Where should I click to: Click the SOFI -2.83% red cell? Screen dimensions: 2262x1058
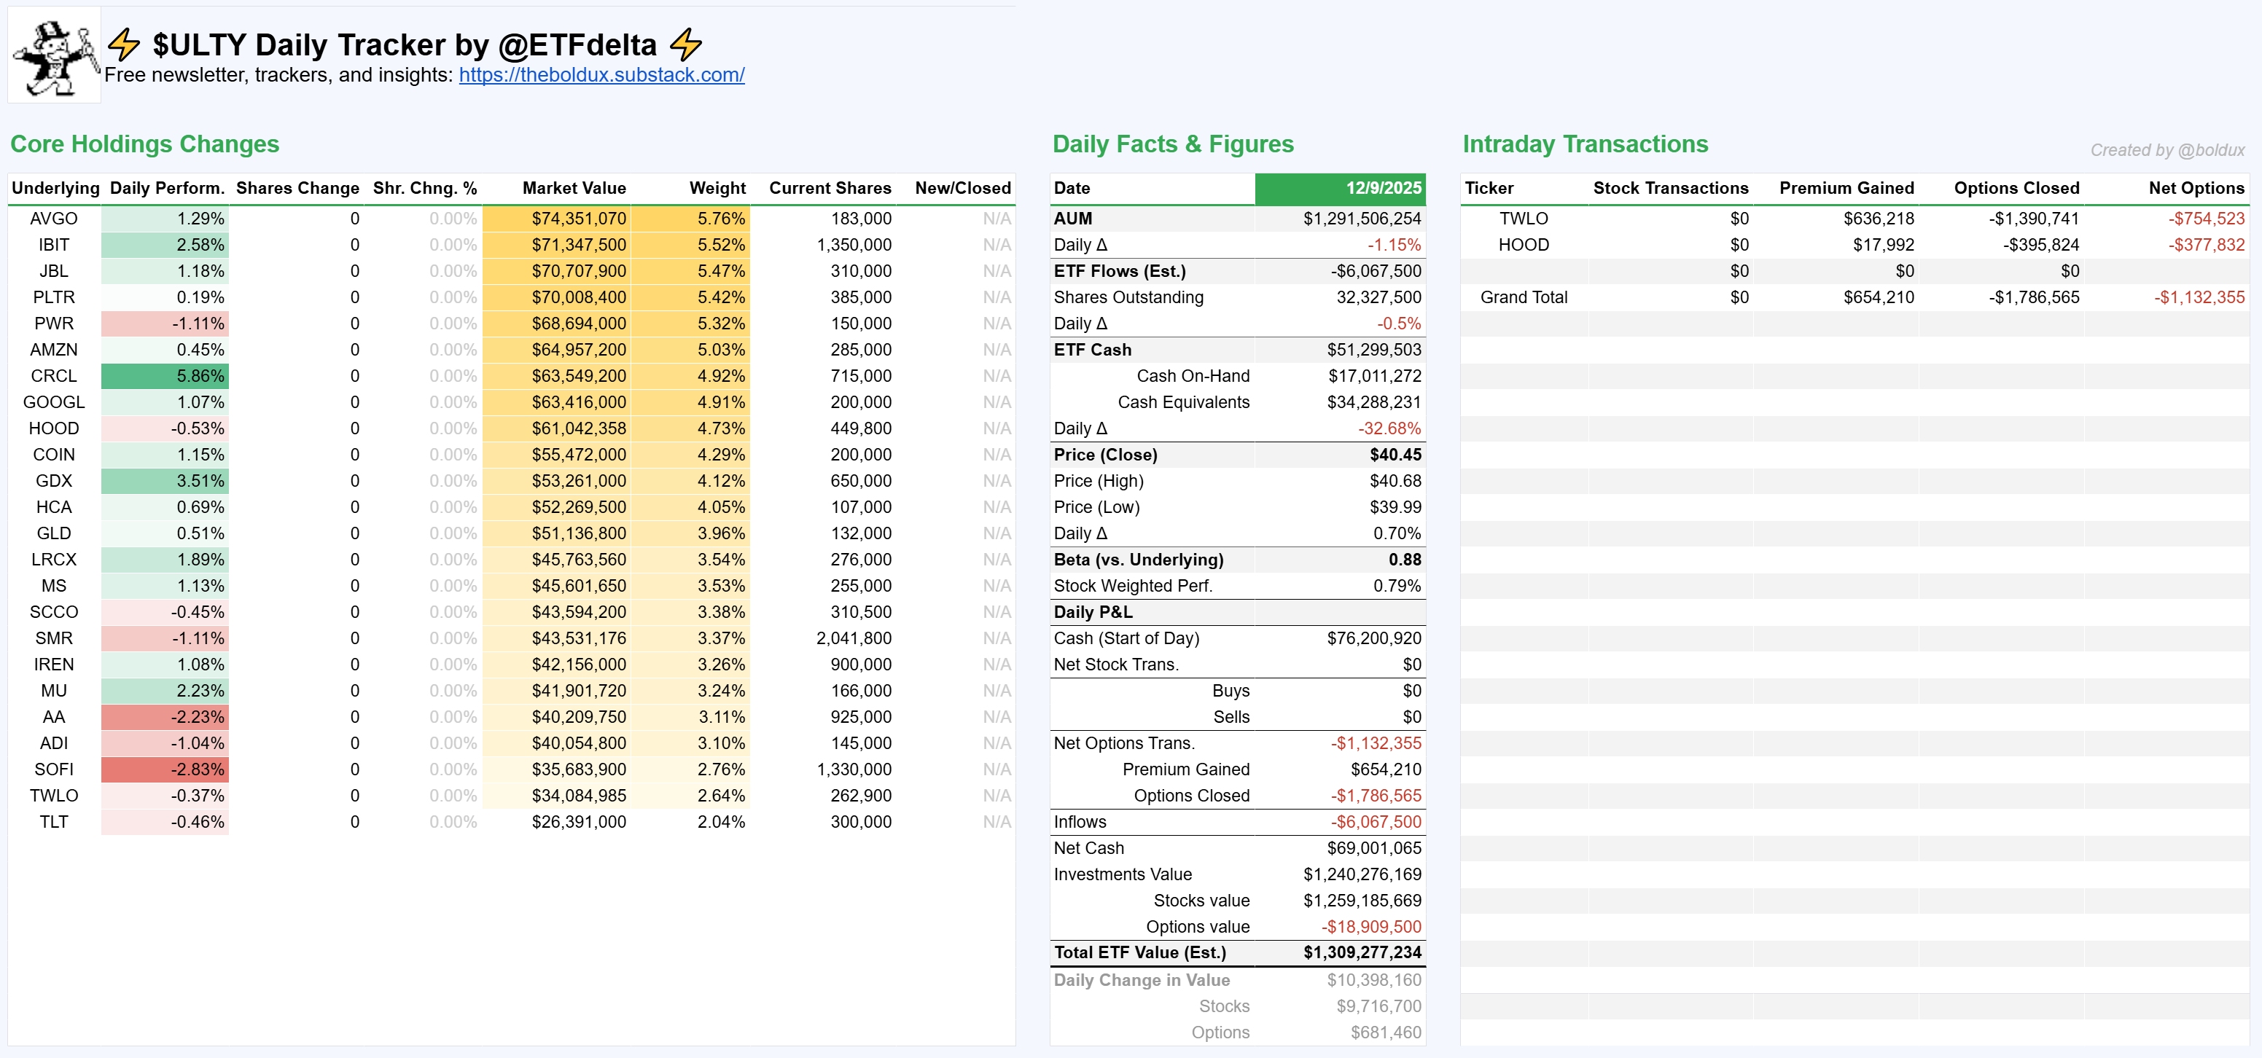click(165, 769)
